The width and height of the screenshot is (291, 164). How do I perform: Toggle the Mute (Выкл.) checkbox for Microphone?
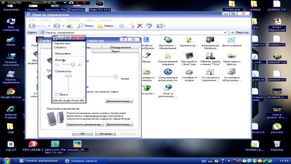pyautogui.click(x=57, y=94)
